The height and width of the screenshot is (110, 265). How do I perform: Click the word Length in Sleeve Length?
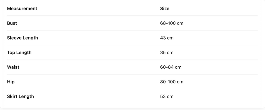(31, 38)
